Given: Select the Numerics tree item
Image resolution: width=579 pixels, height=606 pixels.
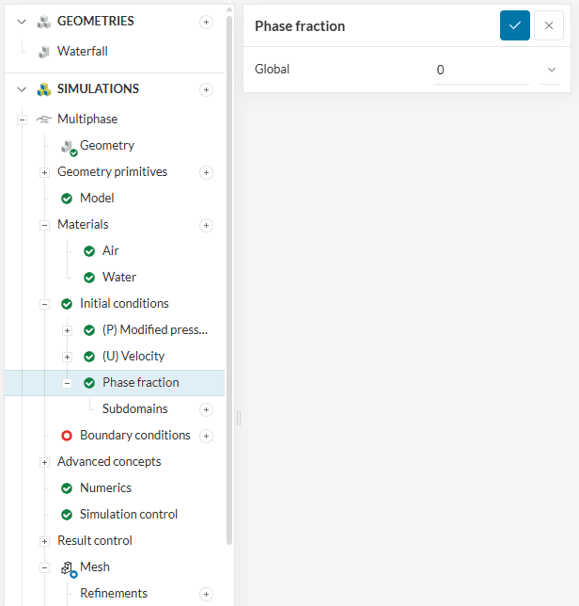Looking at the screenshot, I should point(105,488).
